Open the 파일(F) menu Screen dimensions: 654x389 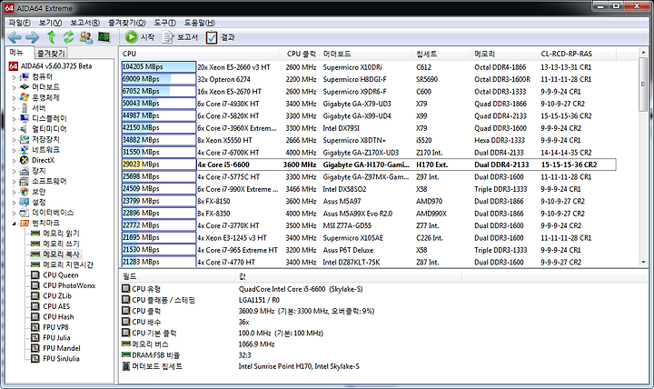[20, 23]
